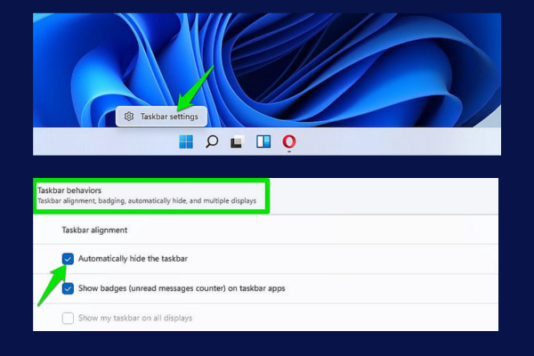Click the 'Automatically hide the taskbar' label text
The width and height of the screenshot is (534, 356).
click(x=133, y=259)
